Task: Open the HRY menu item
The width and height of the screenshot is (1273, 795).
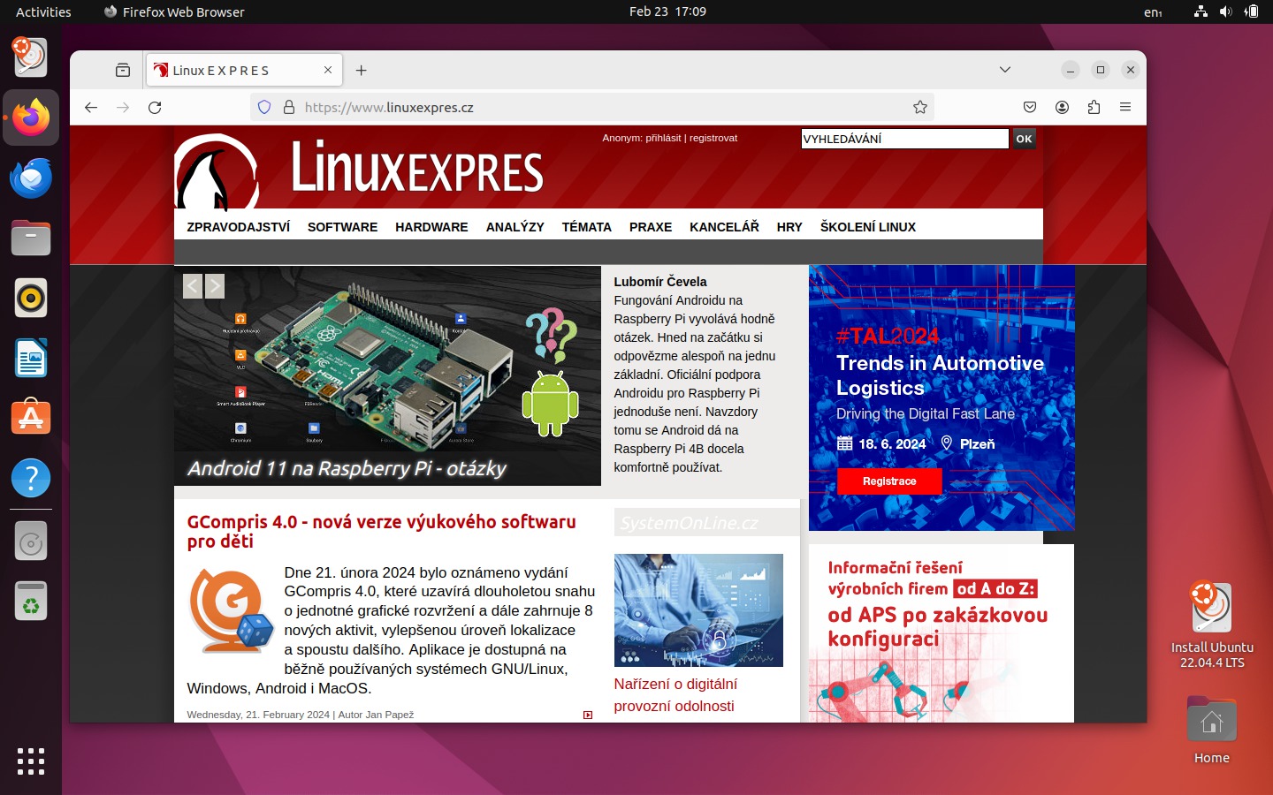Action: (789, 227)
